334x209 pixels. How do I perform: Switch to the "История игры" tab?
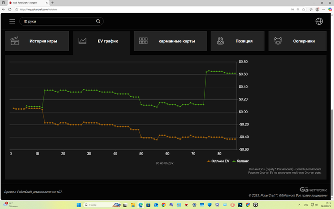(x=37, y=41)
